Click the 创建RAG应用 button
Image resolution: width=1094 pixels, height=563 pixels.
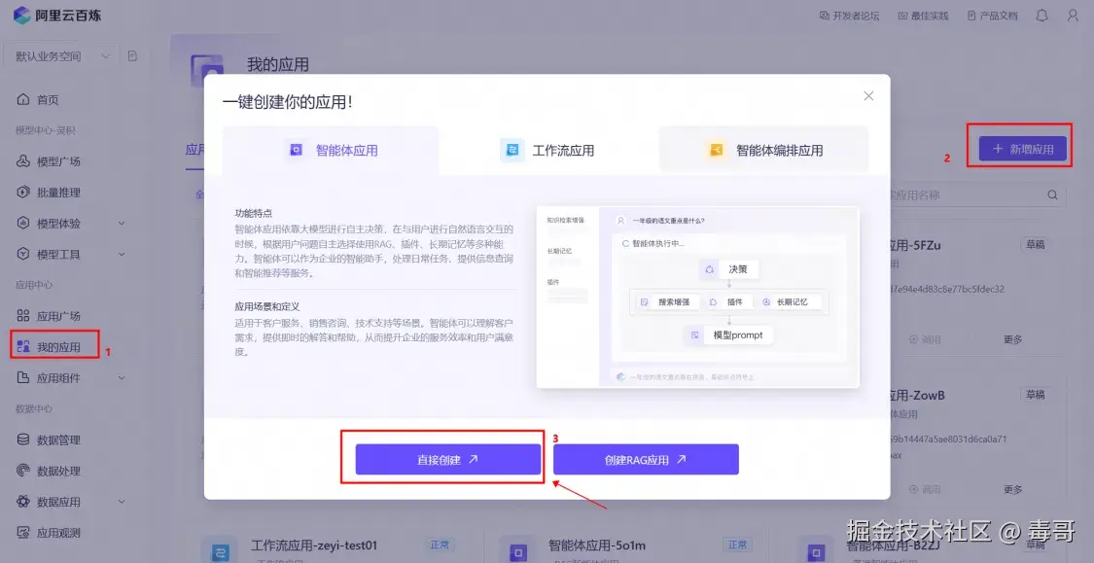point(646,460)
